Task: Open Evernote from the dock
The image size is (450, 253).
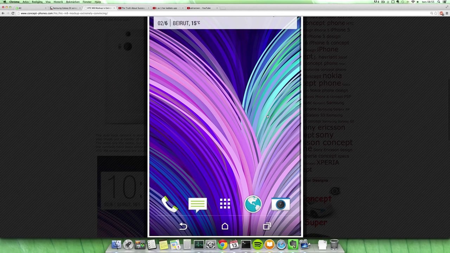Action: pos(293,244)
